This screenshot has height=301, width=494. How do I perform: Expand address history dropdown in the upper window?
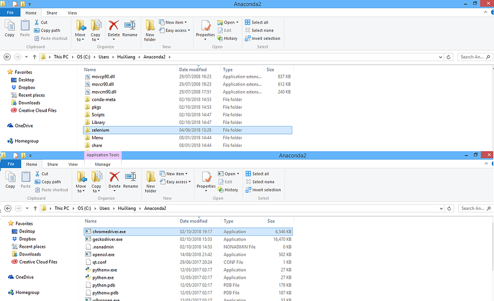441,57
